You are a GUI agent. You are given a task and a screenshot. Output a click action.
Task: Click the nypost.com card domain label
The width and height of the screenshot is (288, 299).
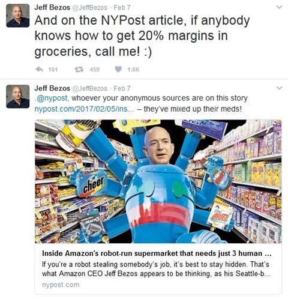point(61,285)
